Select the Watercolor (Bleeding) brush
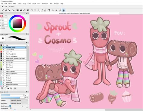This screenshot has width=143, height=111. point(14,85)
